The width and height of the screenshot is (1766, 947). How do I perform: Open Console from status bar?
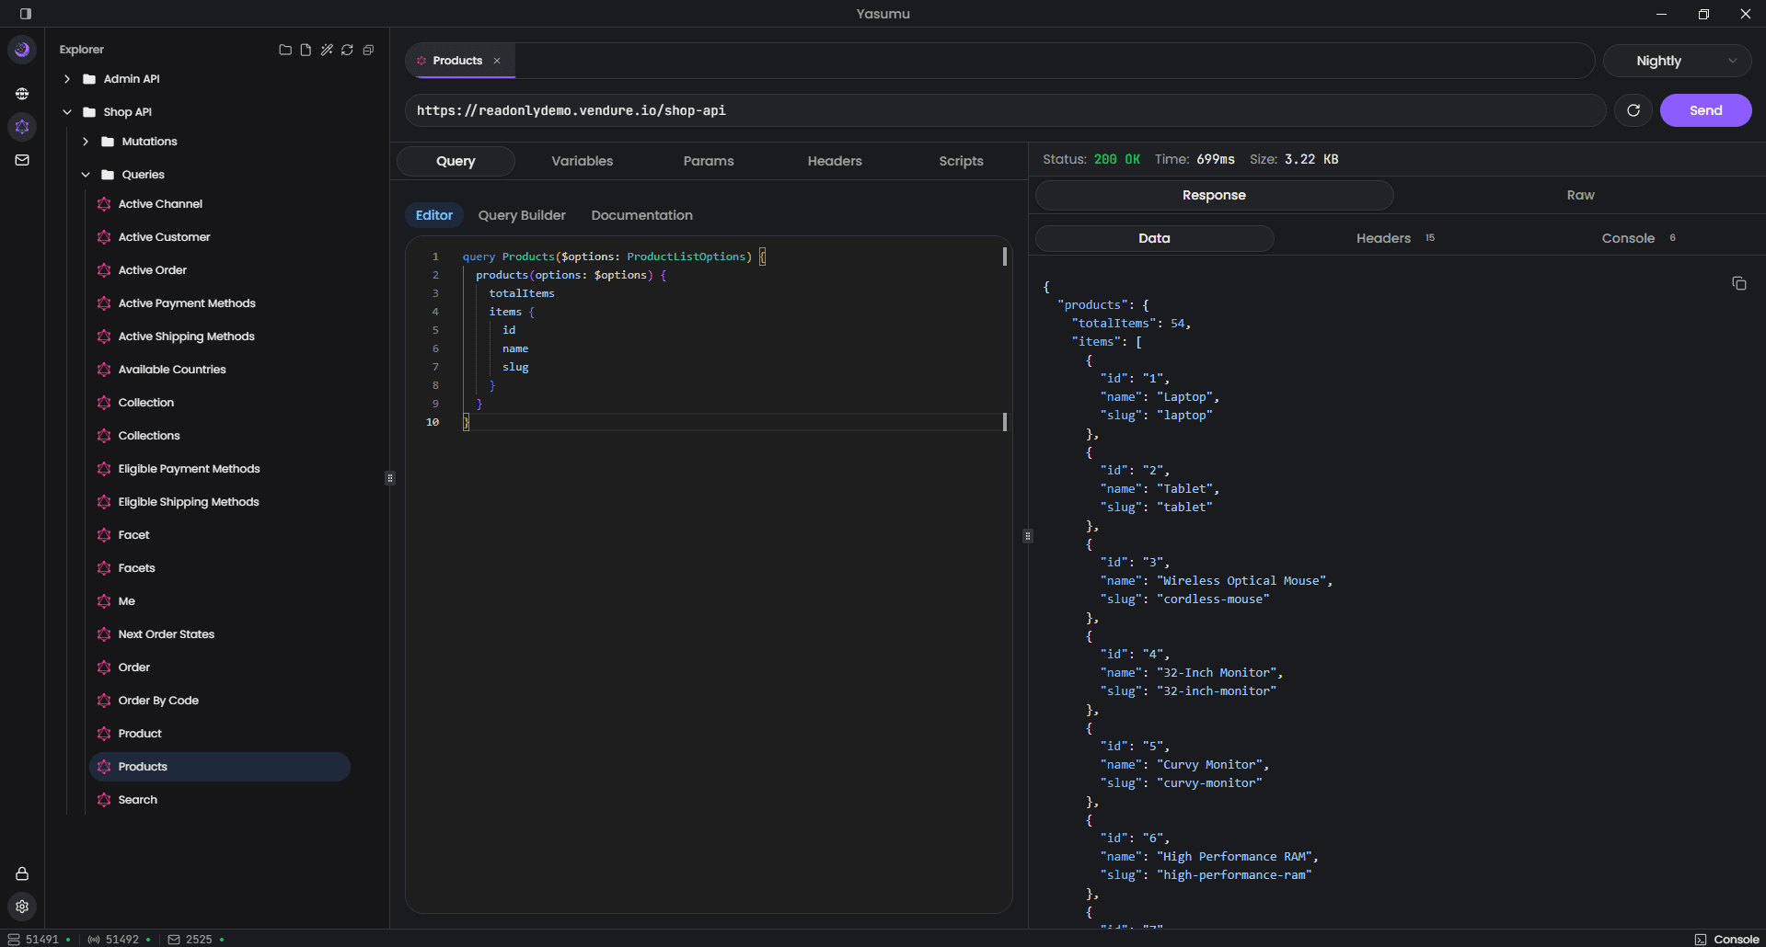1727,939
